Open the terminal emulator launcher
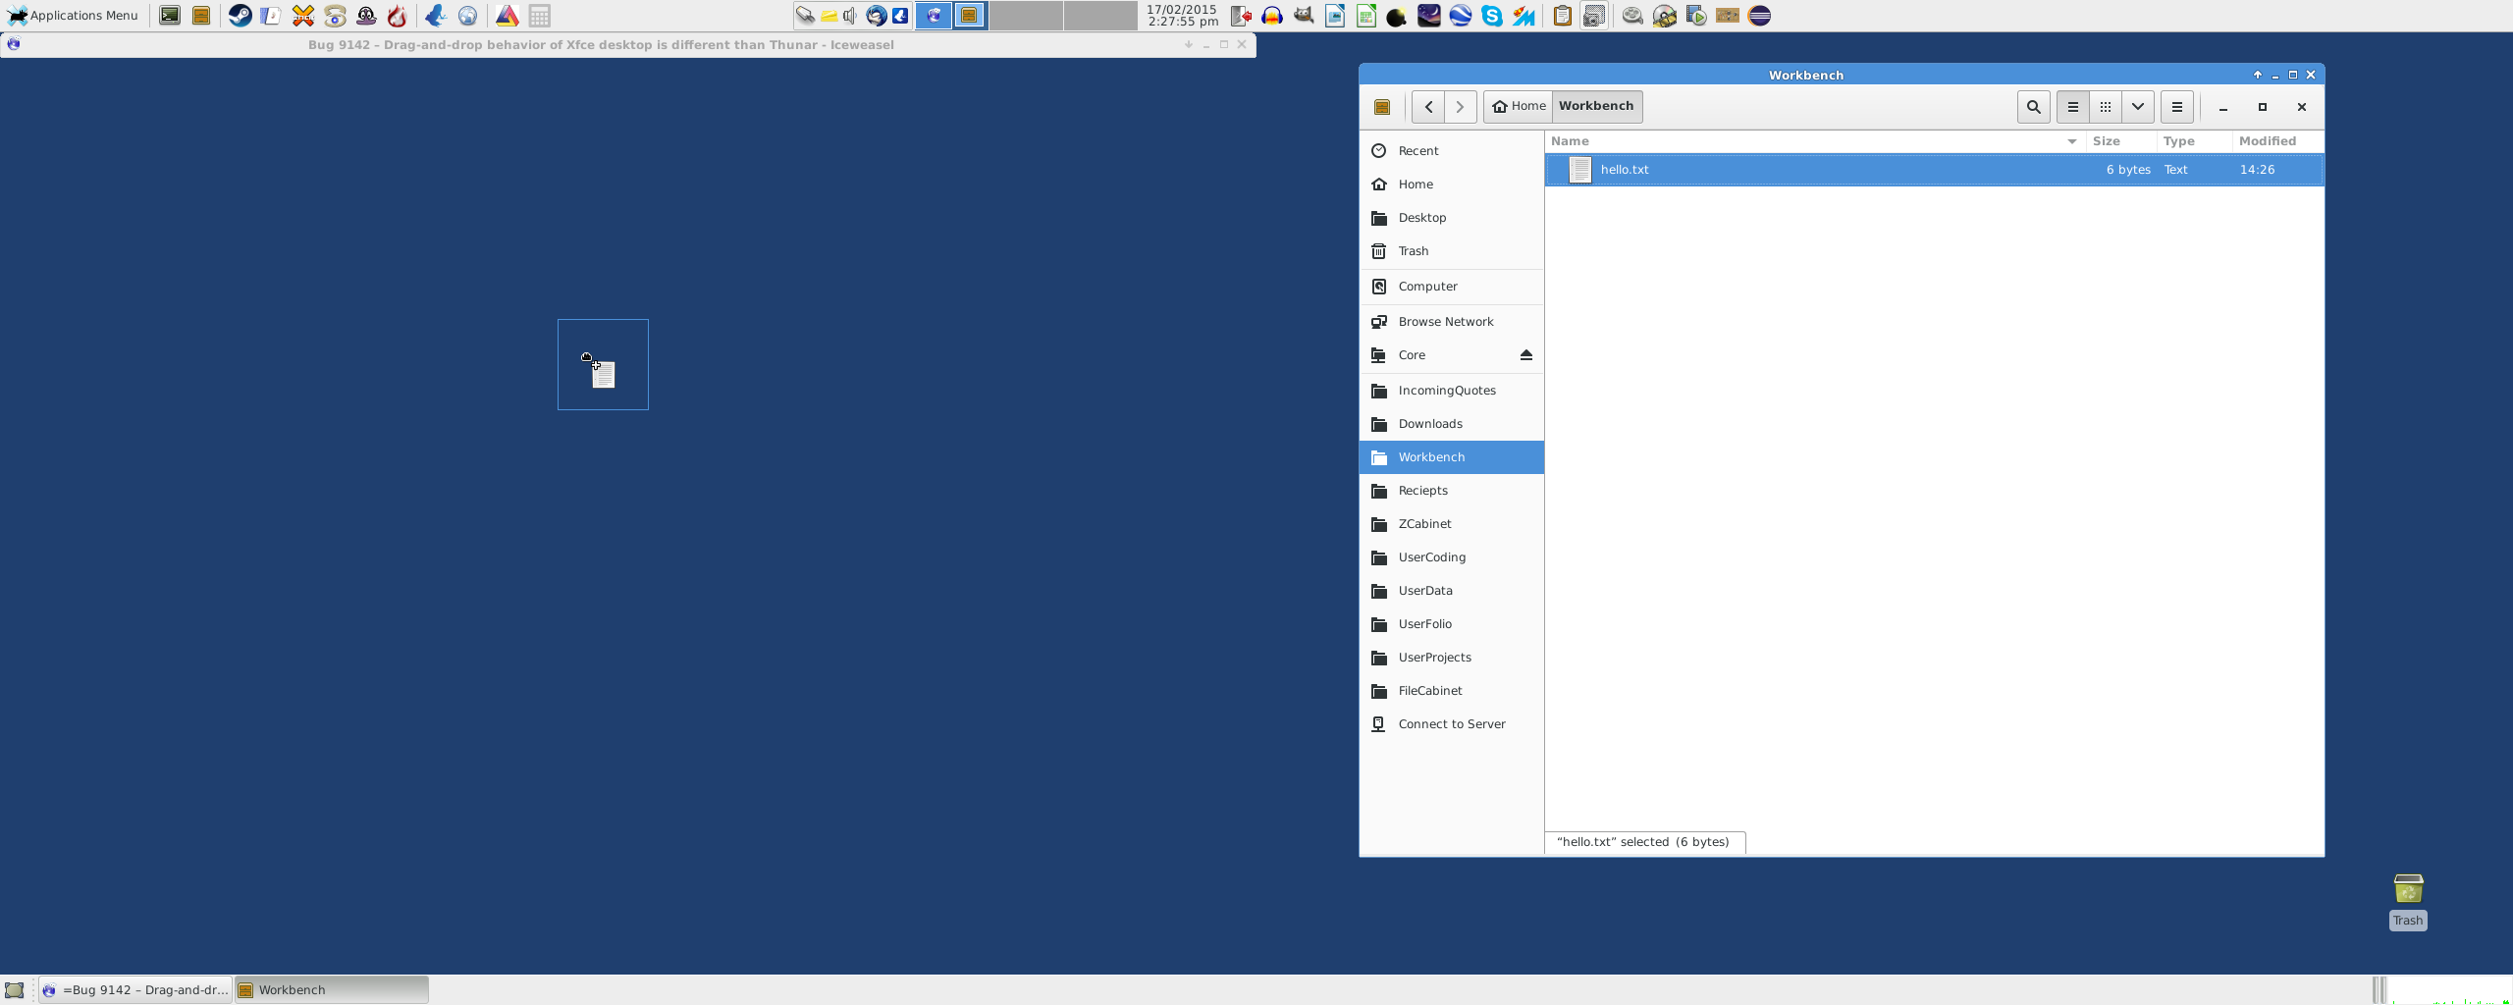The height and width of the screenshot is (1005, 2513). point(170,16)
